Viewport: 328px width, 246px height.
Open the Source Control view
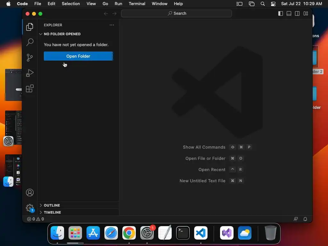pyautogui.click(x=30, y=58)
